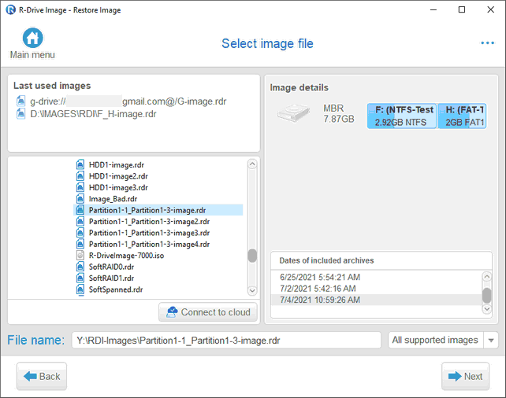Click archive dates scrollbar down arrow
This screenshot has height=398, width=506.
pos(487,309)
